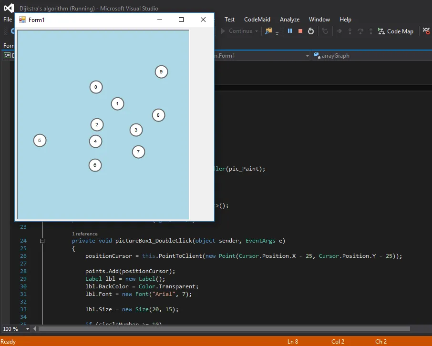Collapse the pictureBox1_DoubleClick method outline
The width and height of the screenshot is (432, 346).
[42, 241]
